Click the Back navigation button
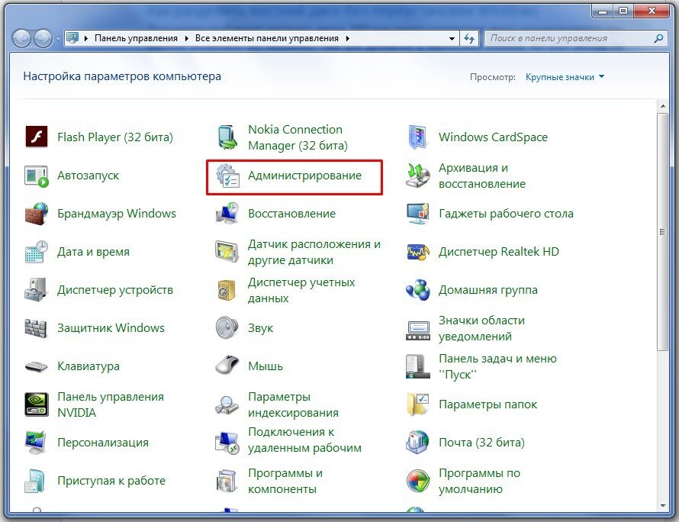Viewport: 679px width, 522px height. (21, 39)
